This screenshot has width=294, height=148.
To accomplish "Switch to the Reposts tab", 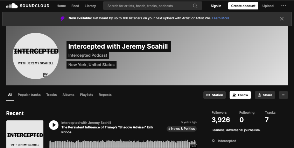I will pos(105,95).
